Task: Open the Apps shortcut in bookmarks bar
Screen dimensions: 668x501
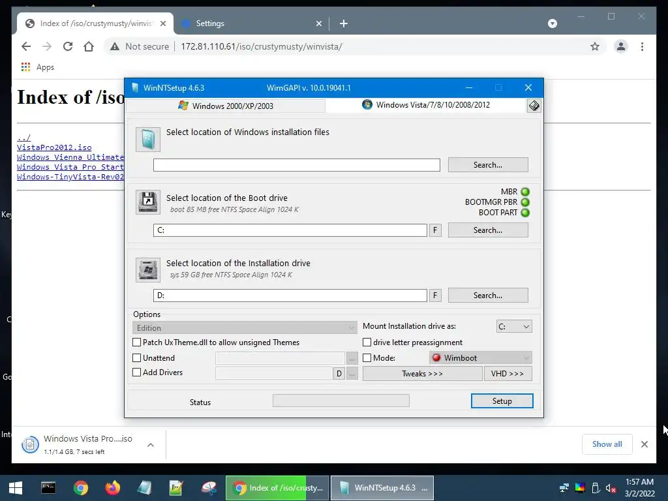Action: coord(37,67)
